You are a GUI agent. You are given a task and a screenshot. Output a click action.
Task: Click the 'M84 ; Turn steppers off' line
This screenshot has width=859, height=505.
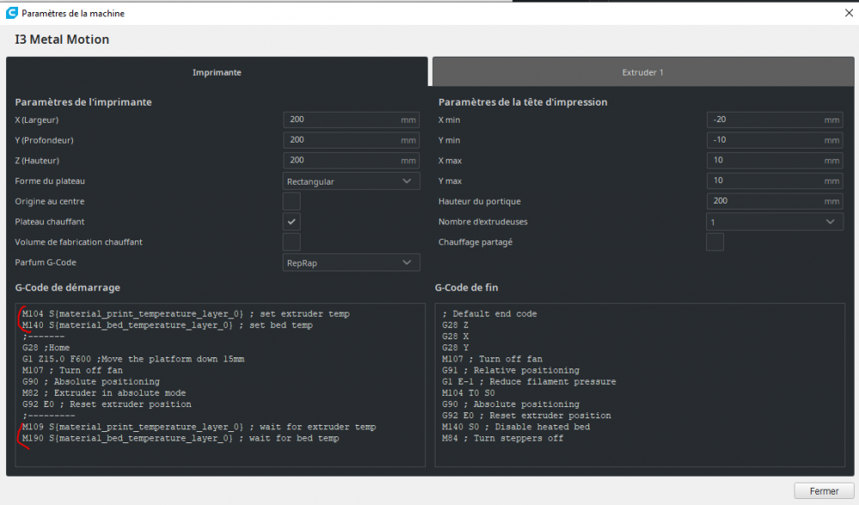click(x=503, y=438)
